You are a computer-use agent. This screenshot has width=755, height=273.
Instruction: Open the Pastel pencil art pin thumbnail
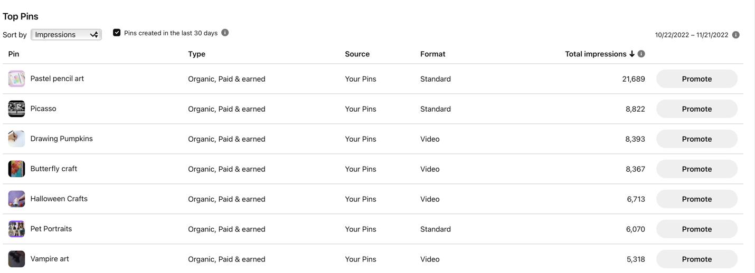16,79
